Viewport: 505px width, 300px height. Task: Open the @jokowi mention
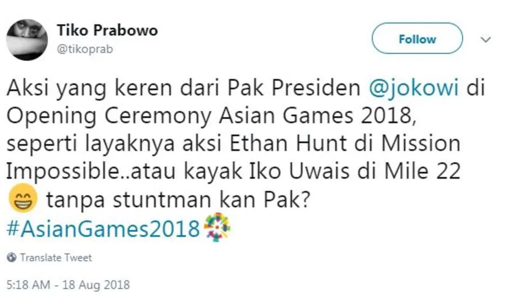pos(413,88)
